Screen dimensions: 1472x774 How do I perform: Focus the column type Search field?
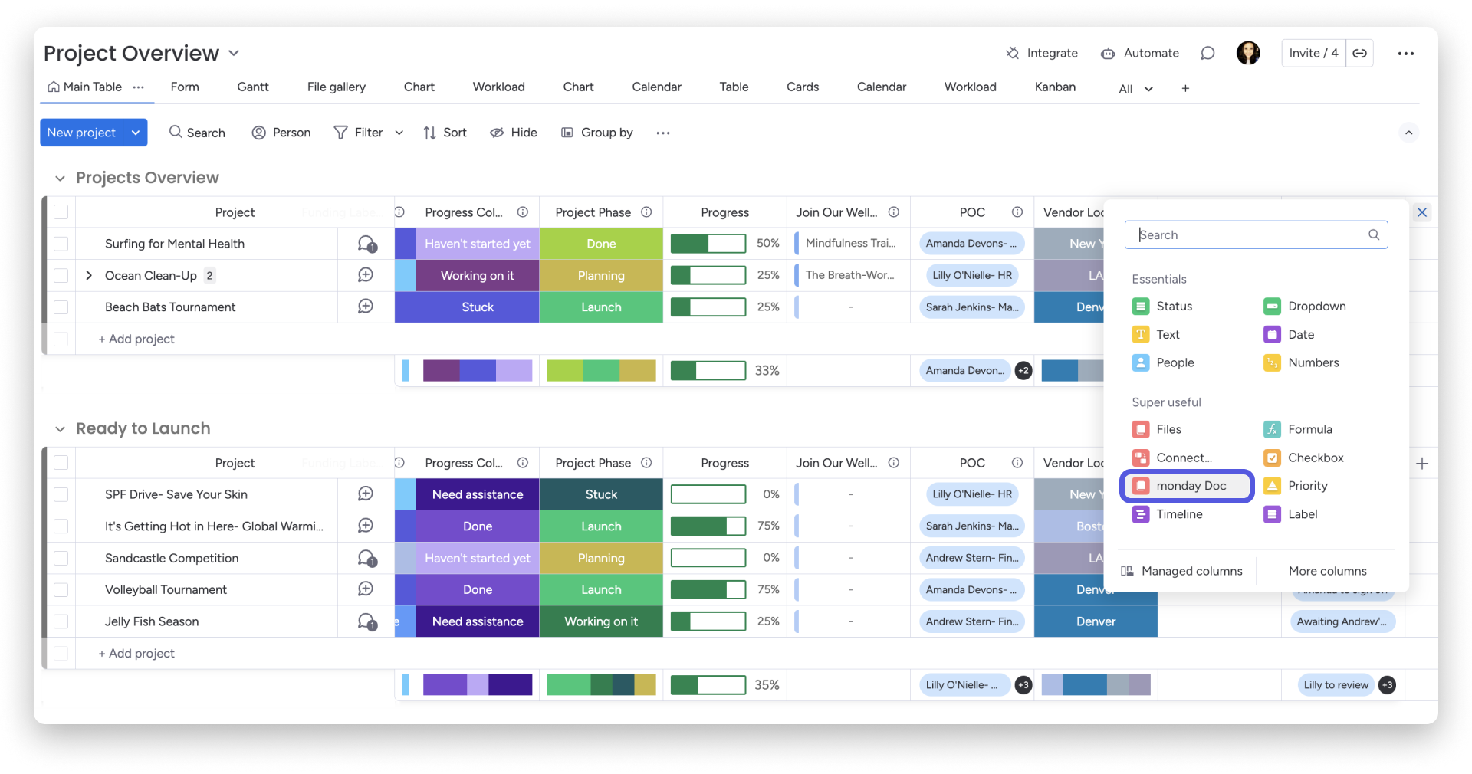click(x=1256, y=234)
